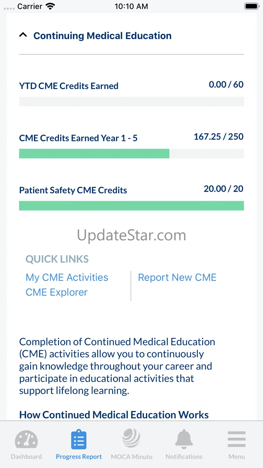Tap the status bar clock
This screenshot has height=468, width=263.
tap(131, 6)
